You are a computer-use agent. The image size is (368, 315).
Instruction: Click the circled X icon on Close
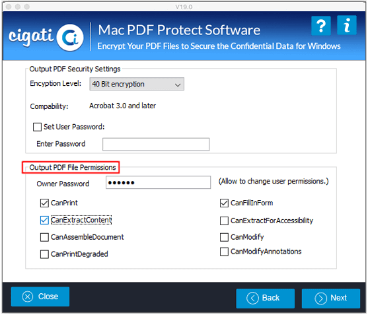pyautogui.click(x=28, y=297)
